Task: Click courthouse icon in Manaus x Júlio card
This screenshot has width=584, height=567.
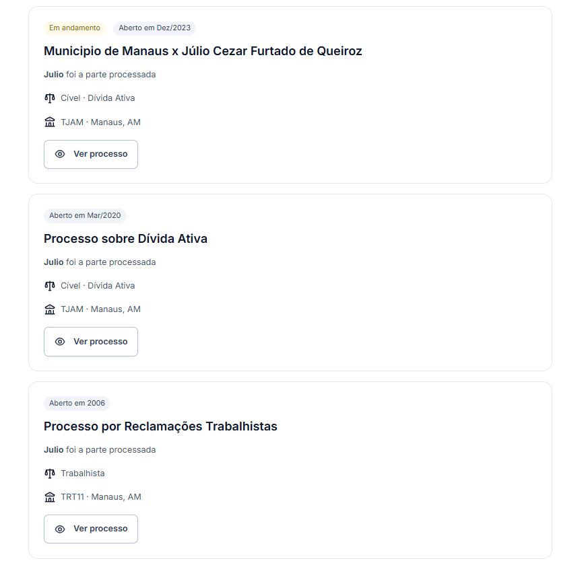Action: tap(49, 122)
